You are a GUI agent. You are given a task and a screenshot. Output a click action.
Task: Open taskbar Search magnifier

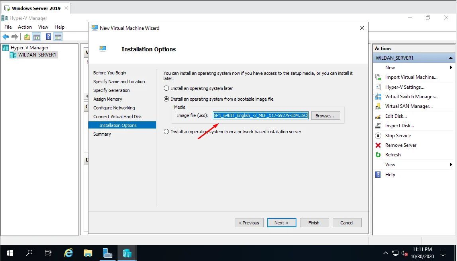(29, 253)
